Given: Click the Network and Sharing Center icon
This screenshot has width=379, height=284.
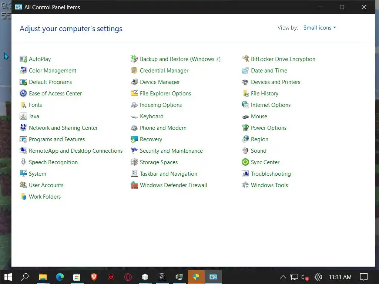Looking at the screenshot, I should [23, 128].
